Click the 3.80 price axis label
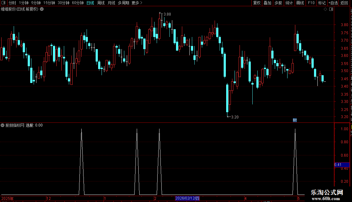352x202 pixels. [345, 25]
